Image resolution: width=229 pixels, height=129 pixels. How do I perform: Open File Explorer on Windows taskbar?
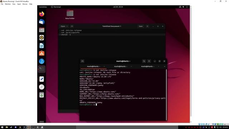point(7,127)
